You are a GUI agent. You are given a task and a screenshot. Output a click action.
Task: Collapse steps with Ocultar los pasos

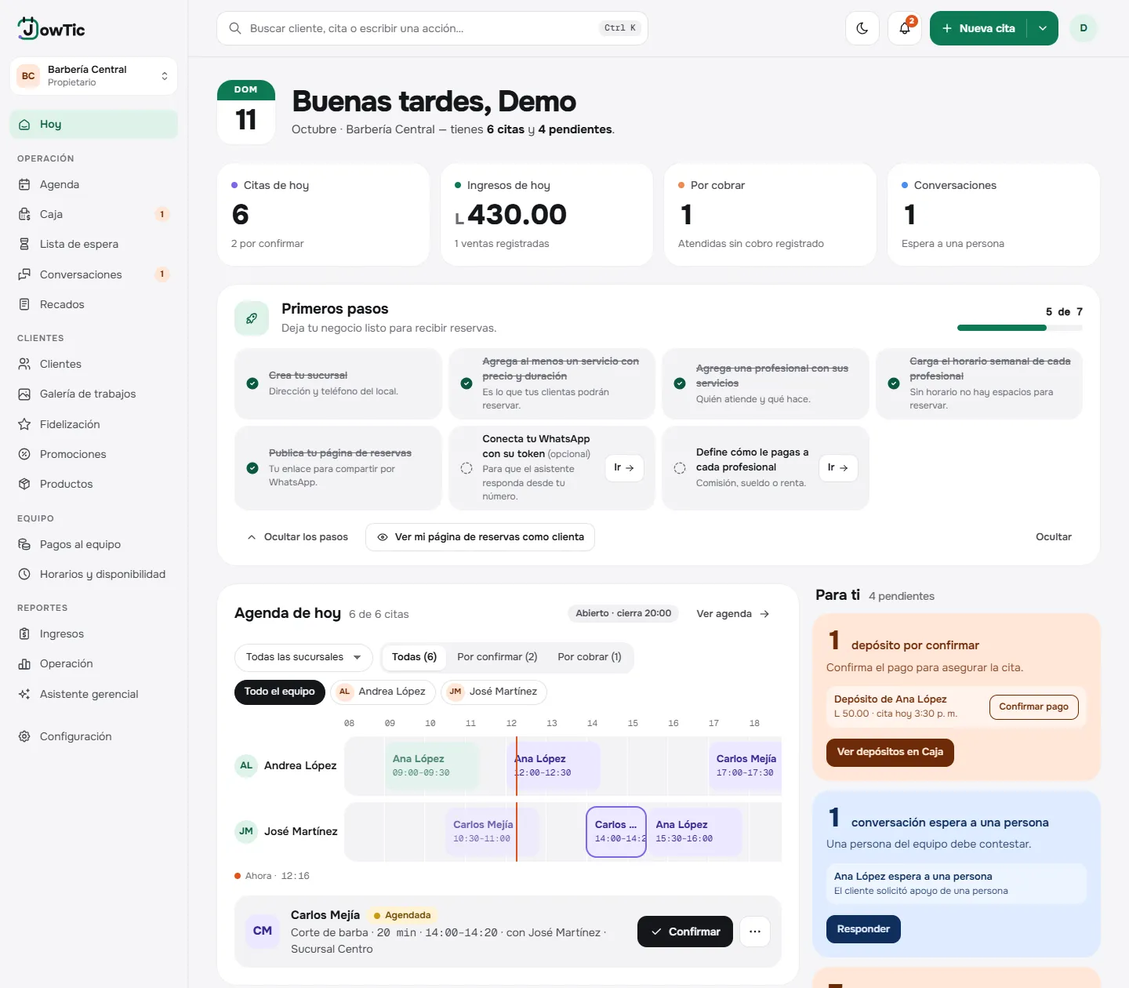(297, 537)
